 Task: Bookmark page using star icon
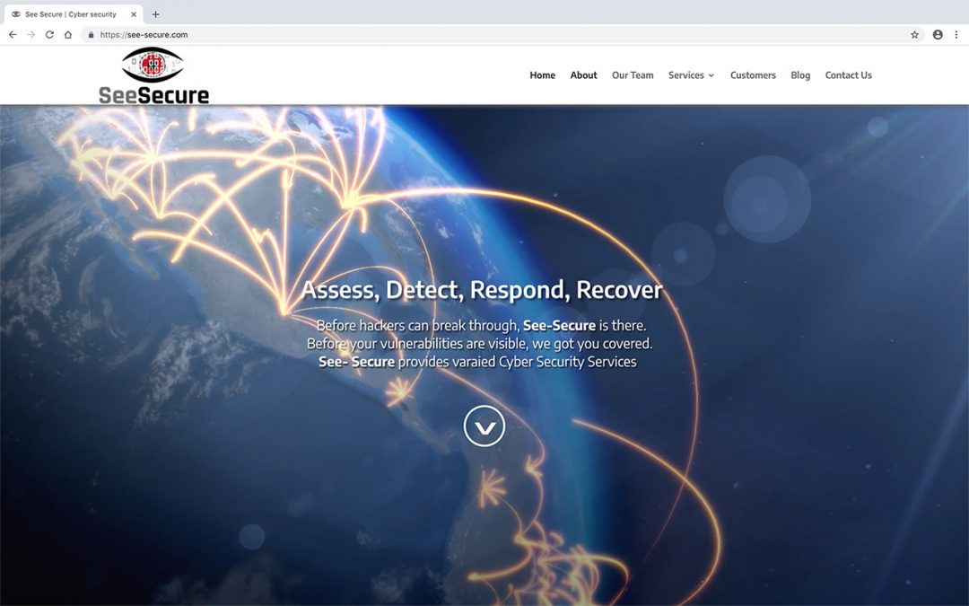914,35
